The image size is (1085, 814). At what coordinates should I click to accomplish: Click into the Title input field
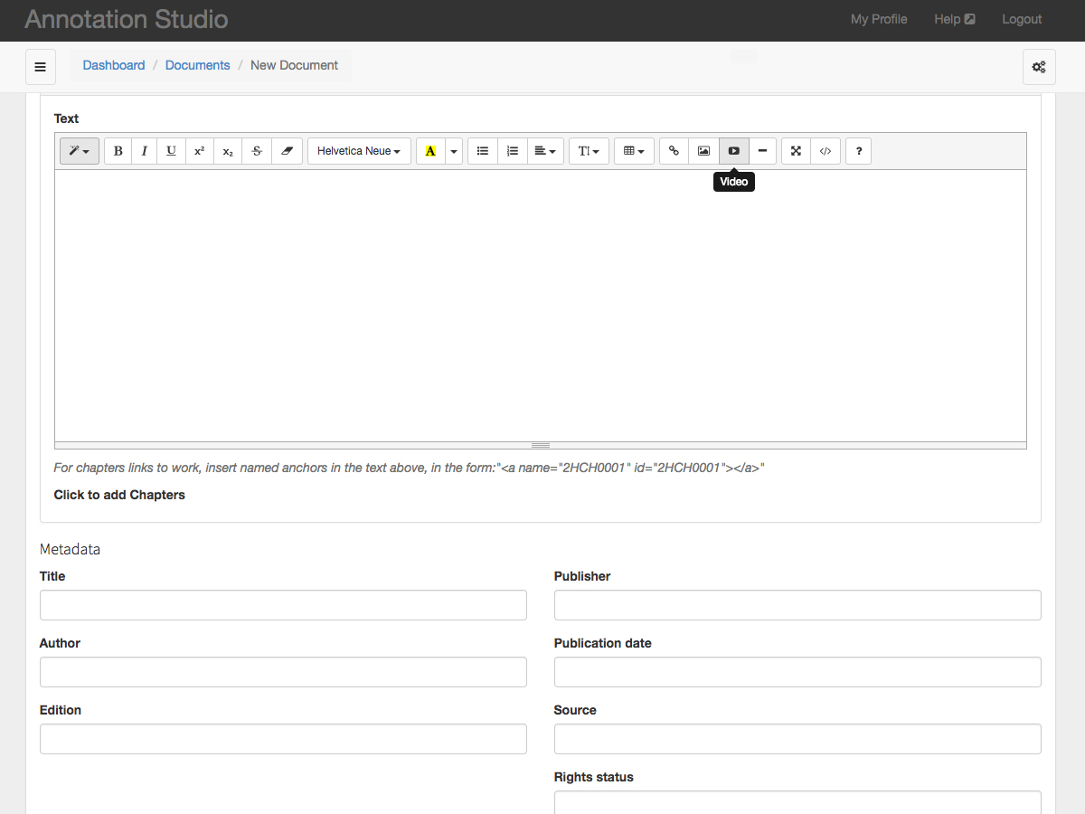(283, 605)
